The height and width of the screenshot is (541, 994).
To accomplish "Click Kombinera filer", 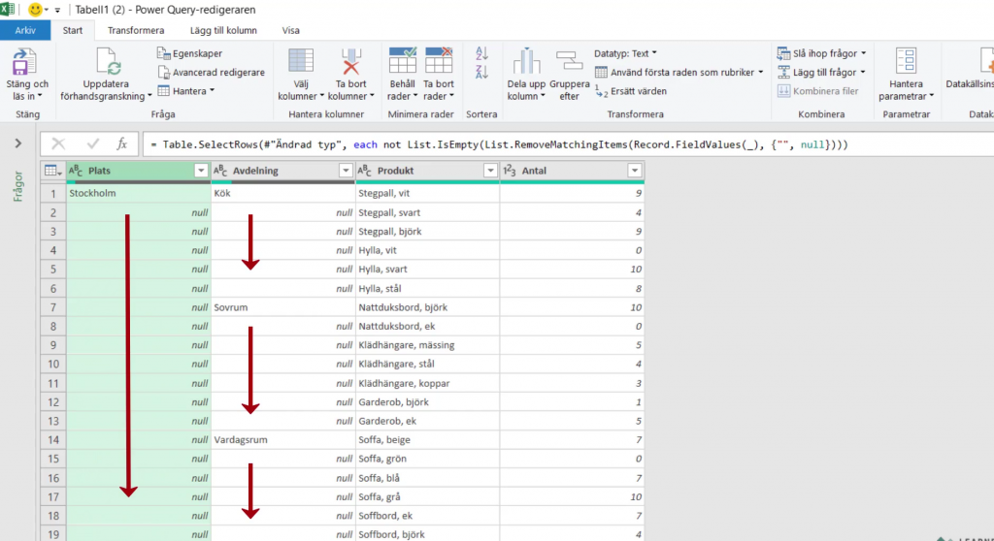I will pos(817,91).
